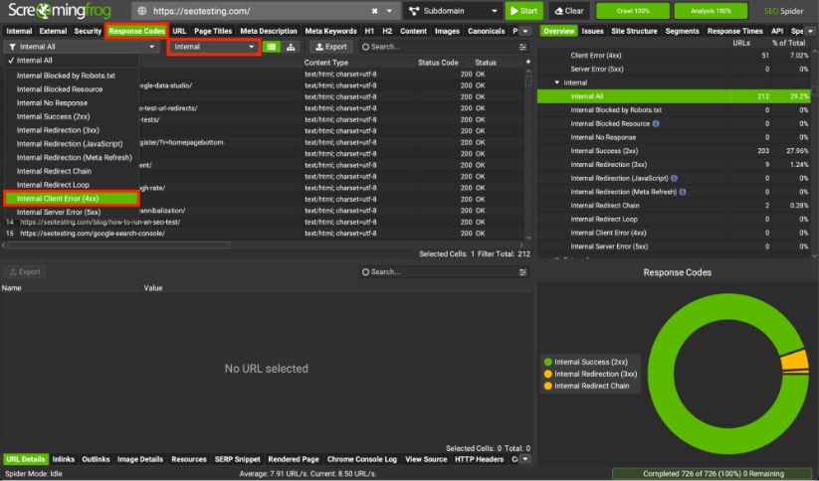The width and height of the screenshot is (819, 481).
Task: Add new column with plus icon
Action: (527, 63)
